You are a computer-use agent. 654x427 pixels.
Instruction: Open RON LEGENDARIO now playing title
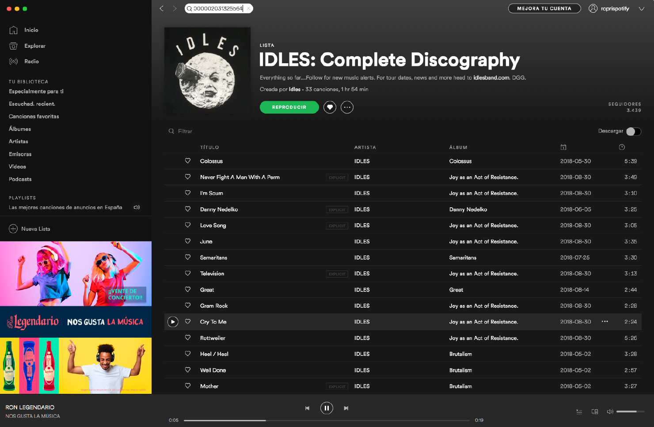30,408
